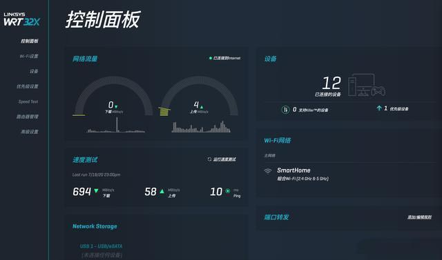
Task: Click the 10 ms ping value
Action: point(216,192)
